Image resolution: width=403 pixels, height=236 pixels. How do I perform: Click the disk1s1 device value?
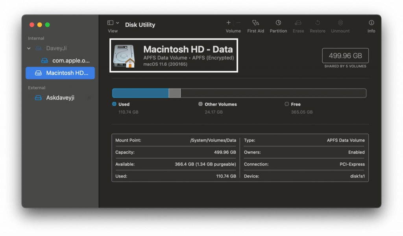[357, 176]
